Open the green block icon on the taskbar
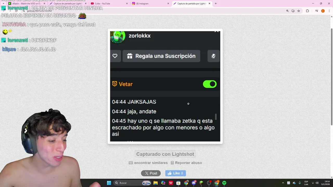Screen dimensions: 333x187 pos(201,183)
